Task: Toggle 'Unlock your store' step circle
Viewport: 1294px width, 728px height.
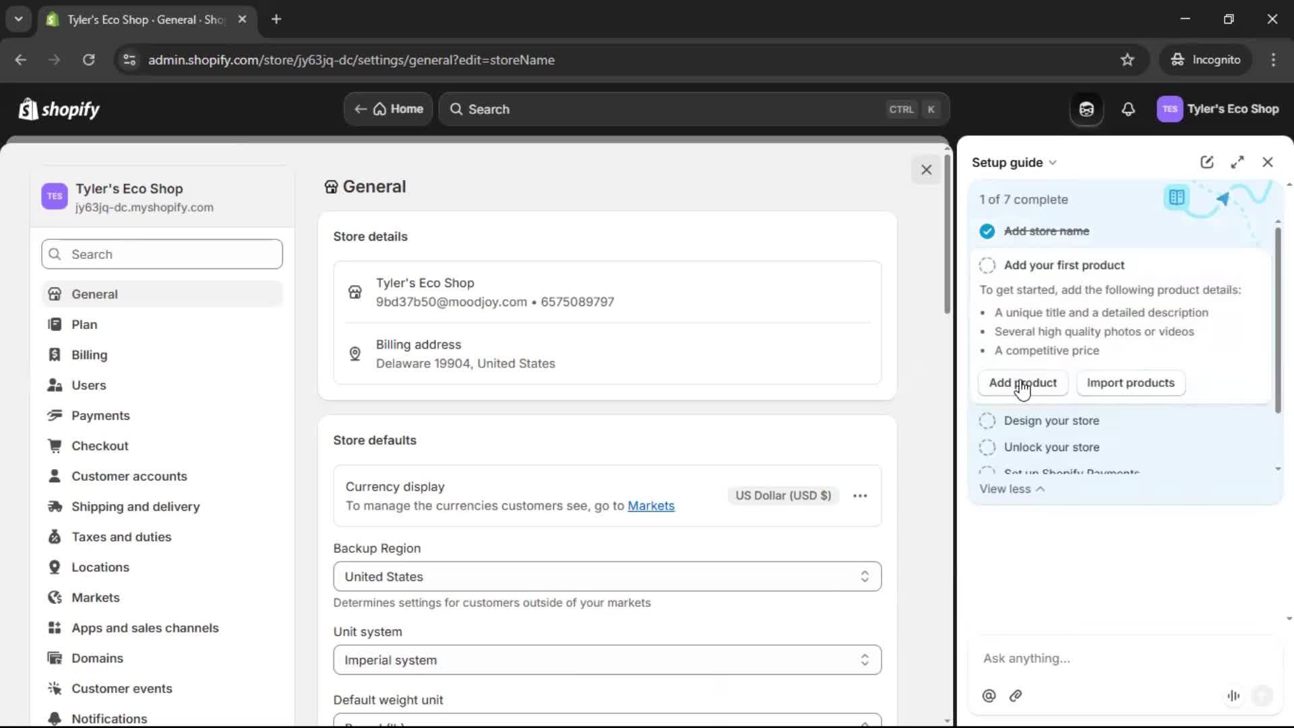Action: coord(987,448)
